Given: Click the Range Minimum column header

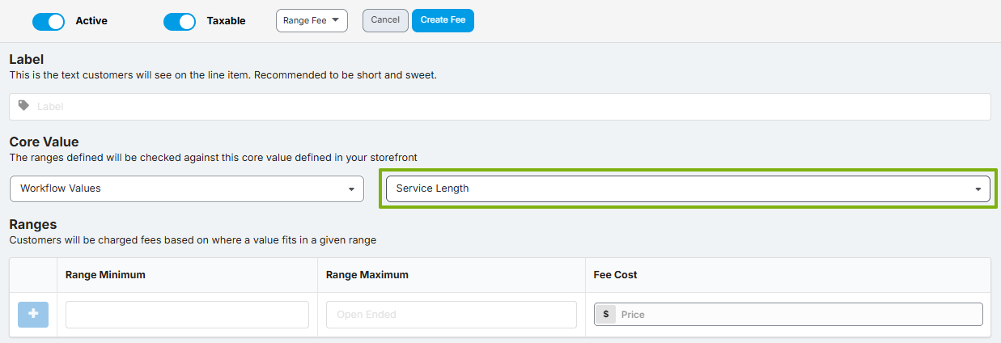Looking at the screenshot, I should pyautogui.click(x=105, y=275).
